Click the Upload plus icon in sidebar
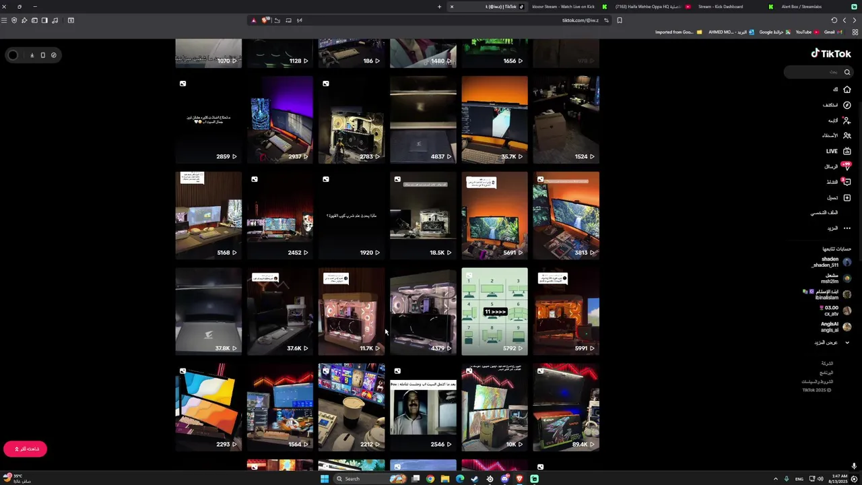Viewport: 862px width, 485px height. pyautogui.click(x=847, y=197)
